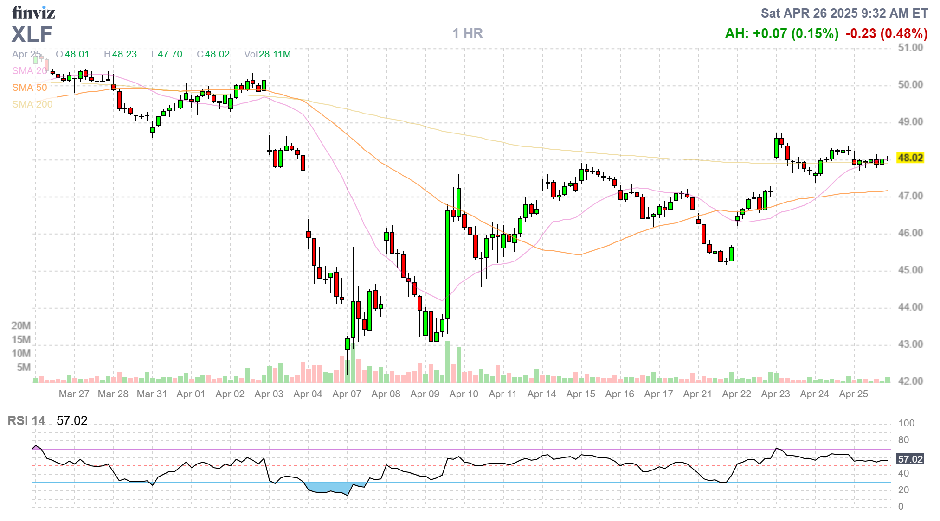Image resolution: width=940 pixels, height=521 pixels.
Task: Click the RSI 14 indicator title
Action: point(26,421)
